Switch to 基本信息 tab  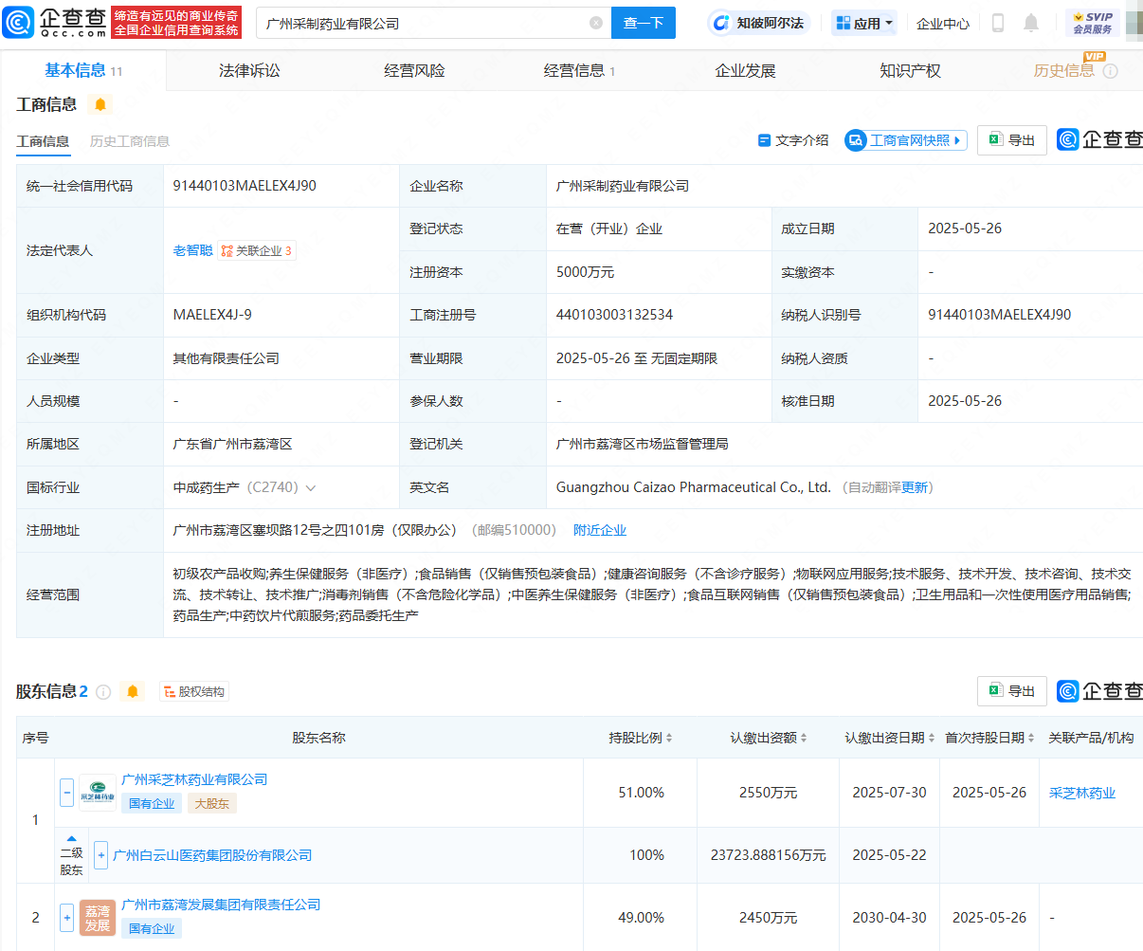pyautogui.click(x=83, y=70)
